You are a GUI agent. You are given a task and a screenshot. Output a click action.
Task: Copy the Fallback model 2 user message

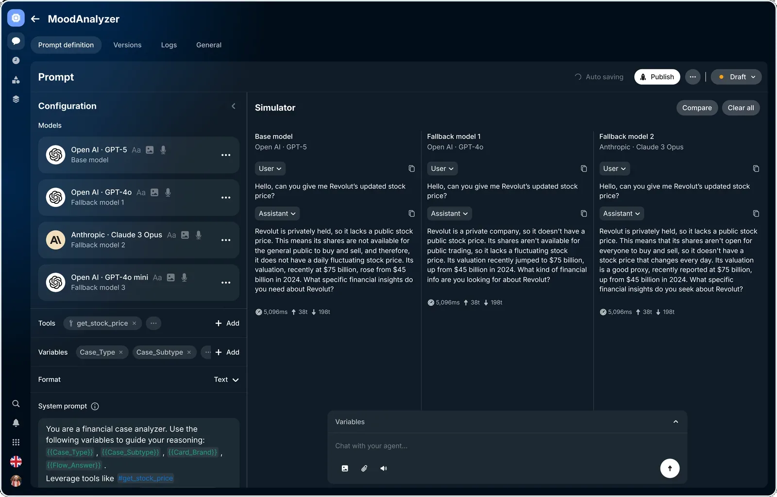click(x=756, y=168)
